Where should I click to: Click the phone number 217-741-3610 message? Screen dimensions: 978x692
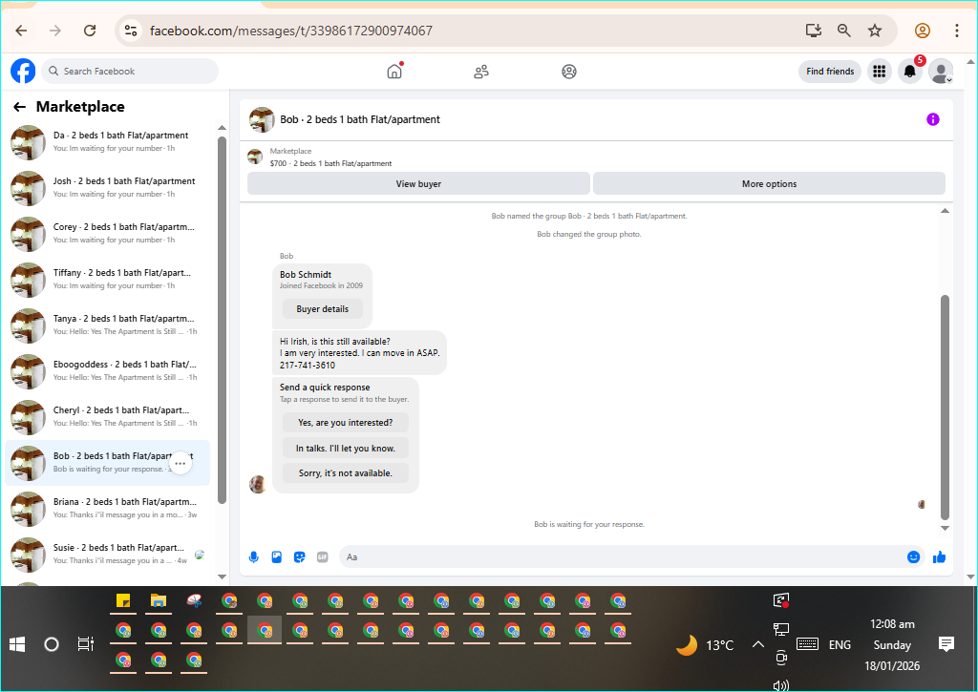307,366
